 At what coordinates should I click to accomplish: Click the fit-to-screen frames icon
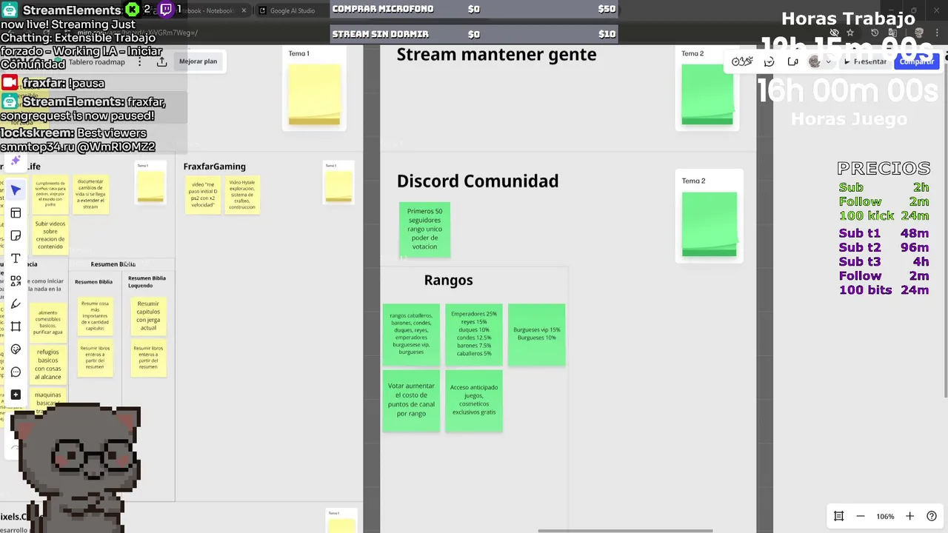[838, 516]
